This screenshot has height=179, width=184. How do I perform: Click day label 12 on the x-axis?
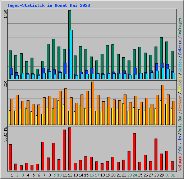tap(70, 175)
